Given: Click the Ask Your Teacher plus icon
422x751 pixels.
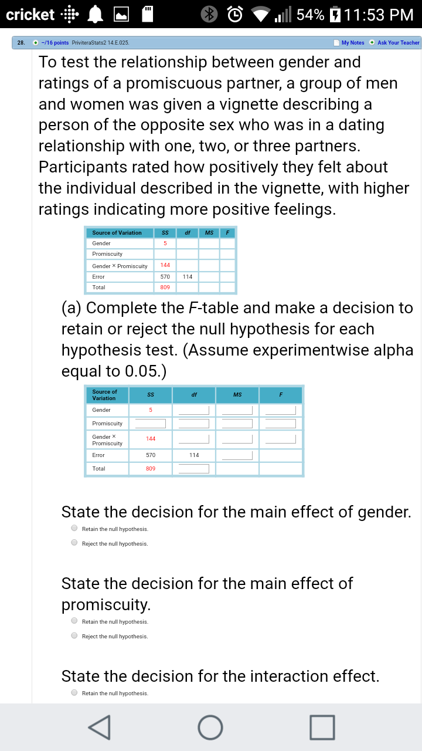Looking at the screenshot, I should click(x=372, y=43).
